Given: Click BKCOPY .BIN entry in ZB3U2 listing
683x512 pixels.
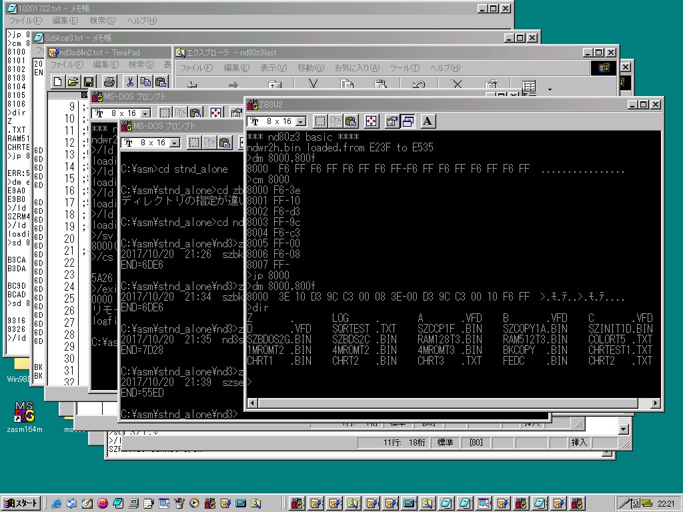Looking at the screenshot, I should click(535, 350).
